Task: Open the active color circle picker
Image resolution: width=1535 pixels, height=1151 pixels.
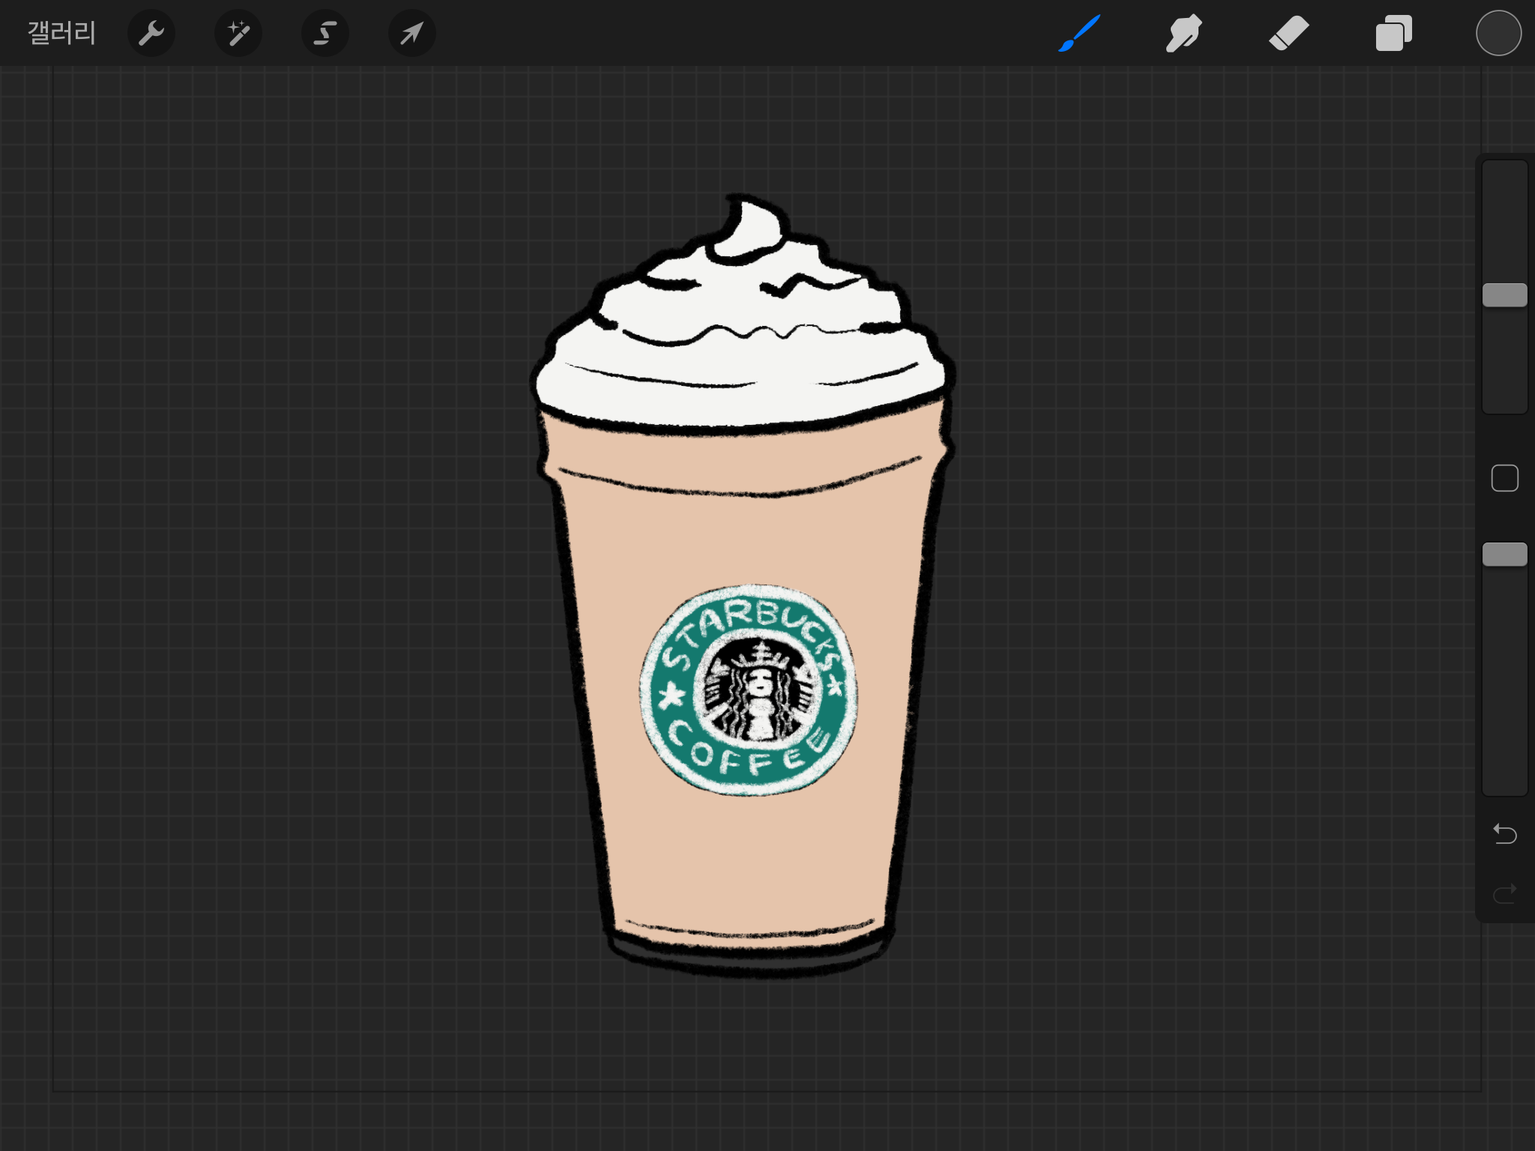Action: tap(1498, 33)
